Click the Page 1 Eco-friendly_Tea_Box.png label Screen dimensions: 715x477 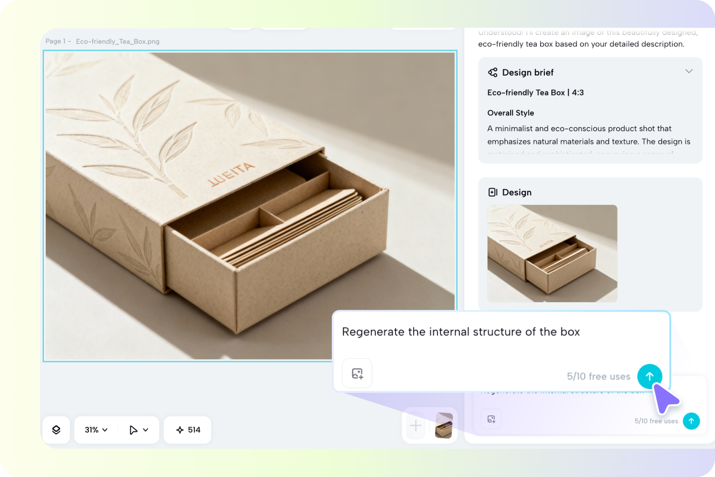pos(102,41)
